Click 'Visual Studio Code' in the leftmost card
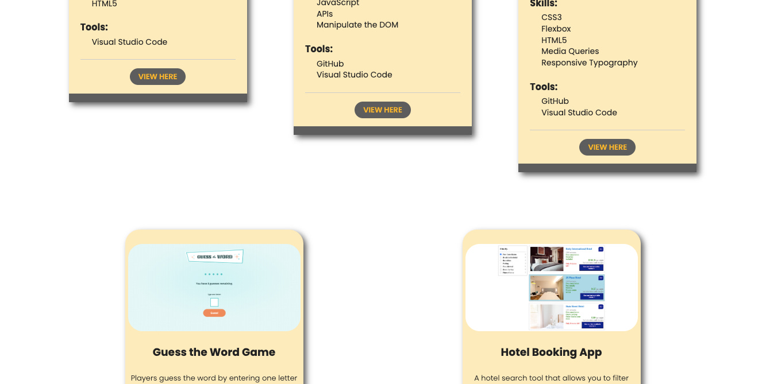The height and width of the screenshot is (384, 762). point(129,42)
